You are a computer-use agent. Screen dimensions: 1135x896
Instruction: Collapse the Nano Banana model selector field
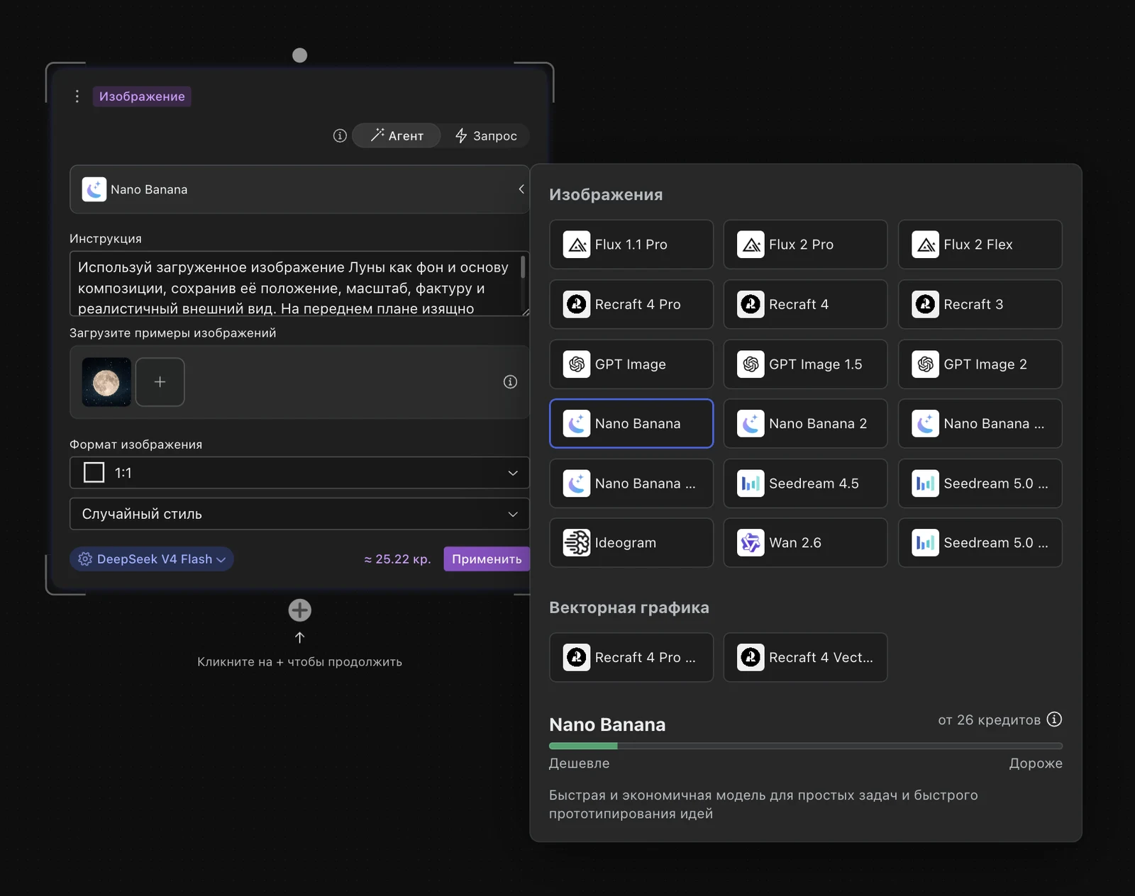[x=299, y=189]
